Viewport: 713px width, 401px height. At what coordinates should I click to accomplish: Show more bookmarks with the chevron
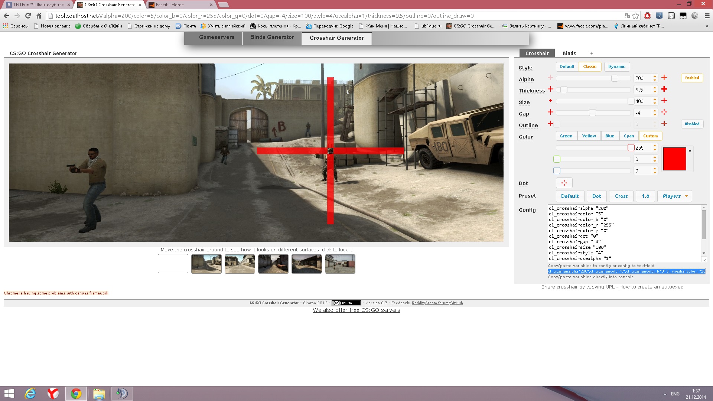[x=707, y=26]
